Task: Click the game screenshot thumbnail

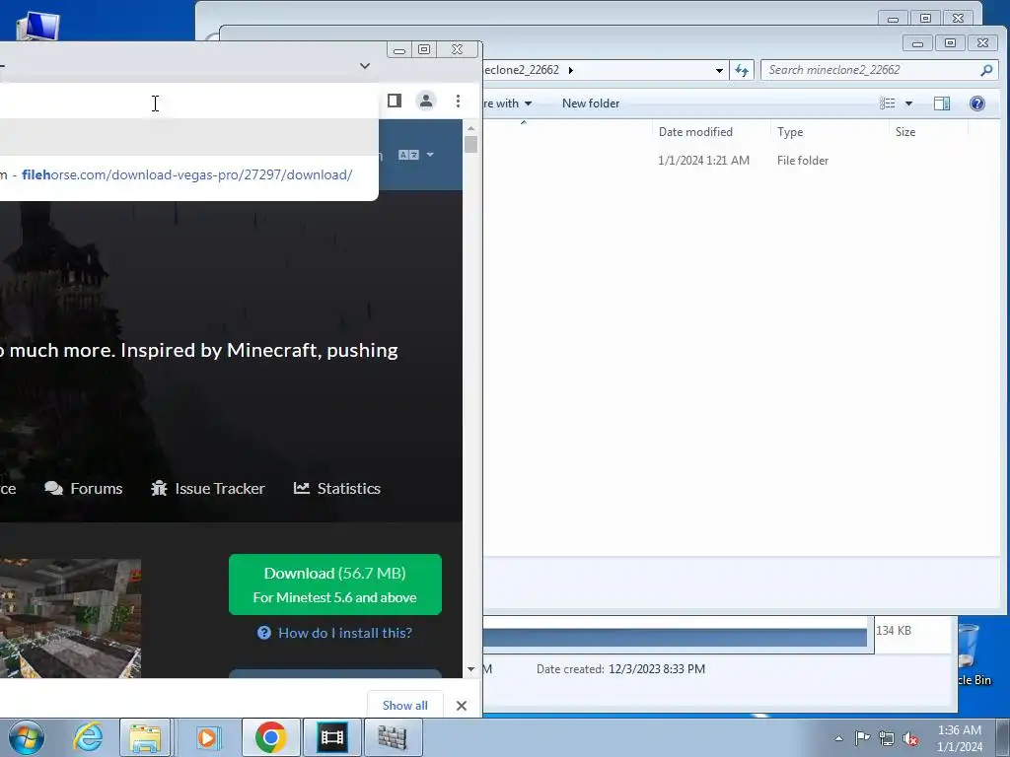Action: tap(70, 618)
